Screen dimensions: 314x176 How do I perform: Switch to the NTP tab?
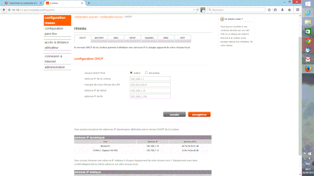click(x=182, y=38)
